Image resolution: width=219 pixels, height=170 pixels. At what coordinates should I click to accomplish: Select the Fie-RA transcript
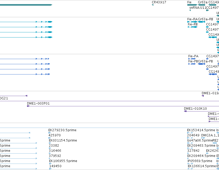pyautogui.click(x=192, y=22)
